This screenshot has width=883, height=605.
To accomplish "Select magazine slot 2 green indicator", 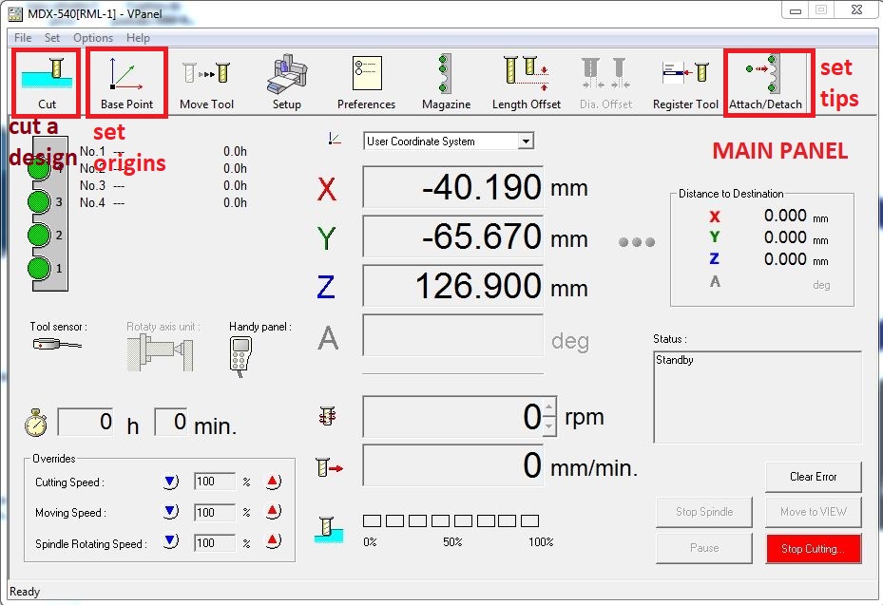I will [x=39, y=236].
